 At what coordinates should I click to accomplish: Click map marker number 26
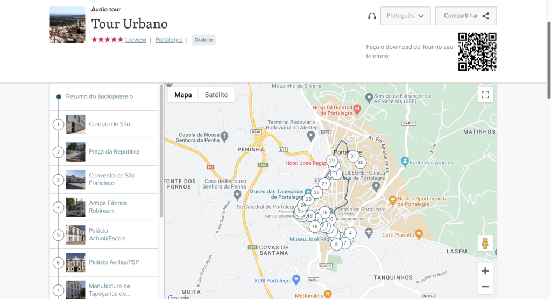(316, 192)
